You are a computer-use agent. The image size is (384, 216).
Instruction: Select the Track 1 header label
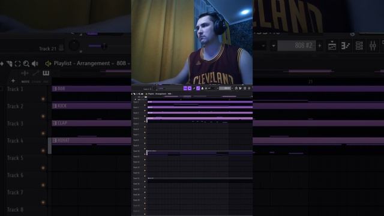pos(15,89)
